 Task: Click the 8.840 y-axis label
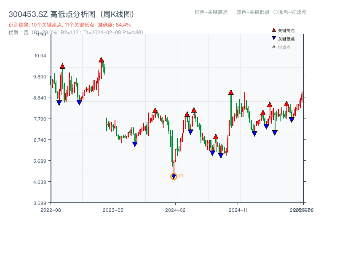coord(40,98)
